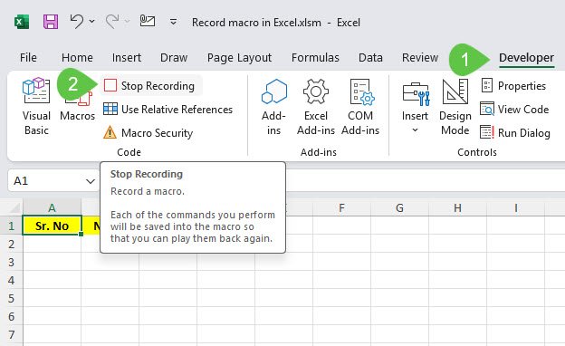Open Excel Add-ins gear icon
The height and width of the screenshot is (346, 565).
[x=316, y=107]
